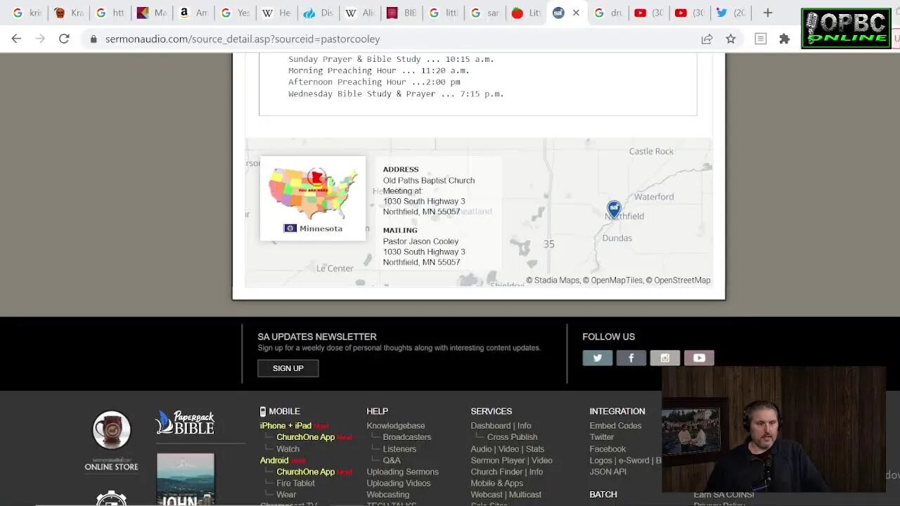This screenshot has height=506, width=900.
Task: Open the Mobile & Apps link
Action: click(496, 484)
